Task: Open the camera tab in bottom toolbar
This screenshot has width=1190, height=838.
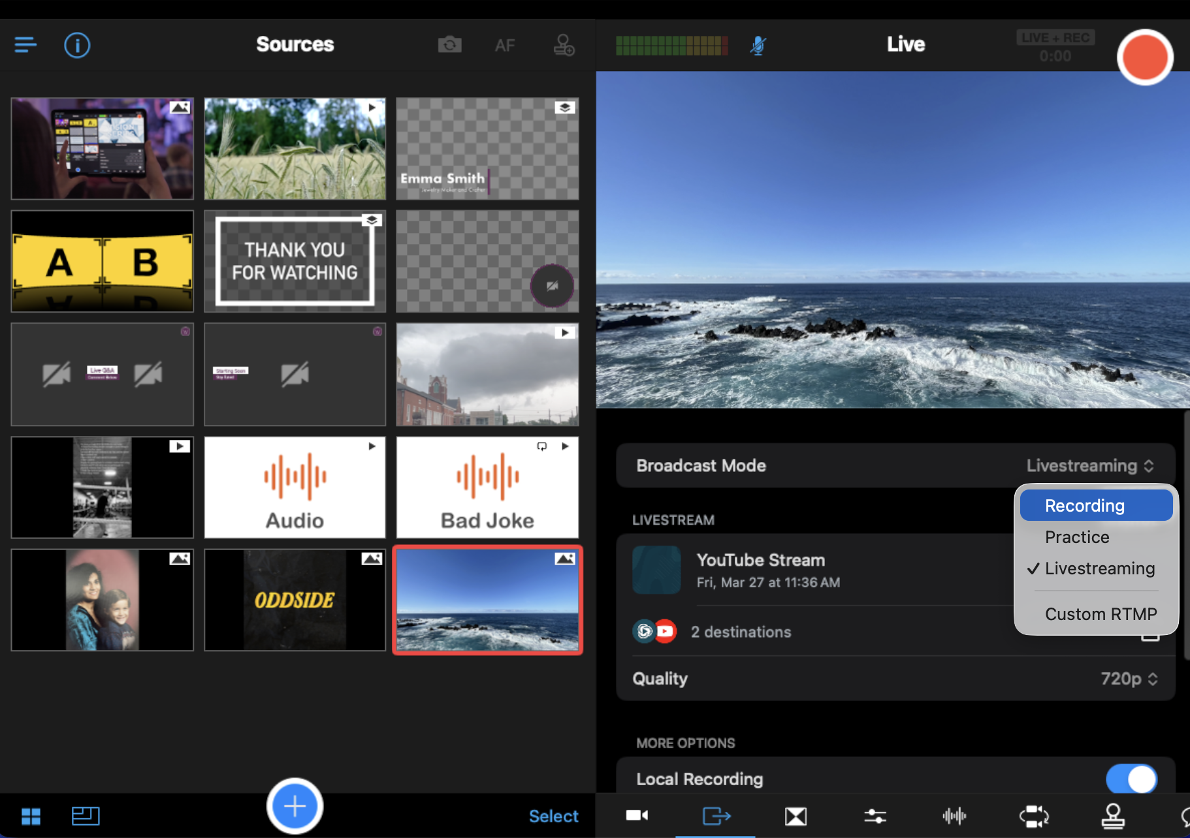Action: pyautogui.click(x=637, y=815)
